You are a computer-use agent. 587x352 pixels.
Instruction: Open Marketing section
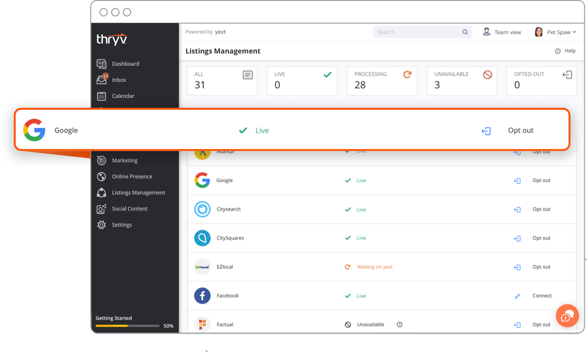[124, 160]
